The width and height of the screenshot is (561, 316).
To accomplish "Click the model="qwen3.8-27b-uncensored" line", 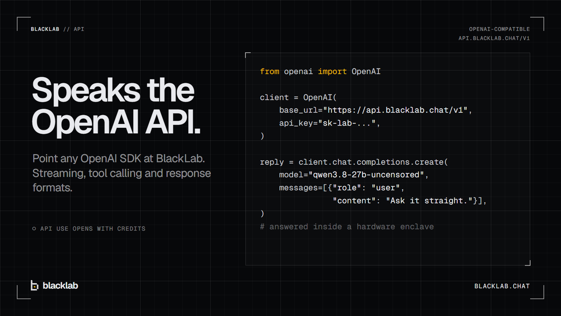I will [x=354, y=175].
